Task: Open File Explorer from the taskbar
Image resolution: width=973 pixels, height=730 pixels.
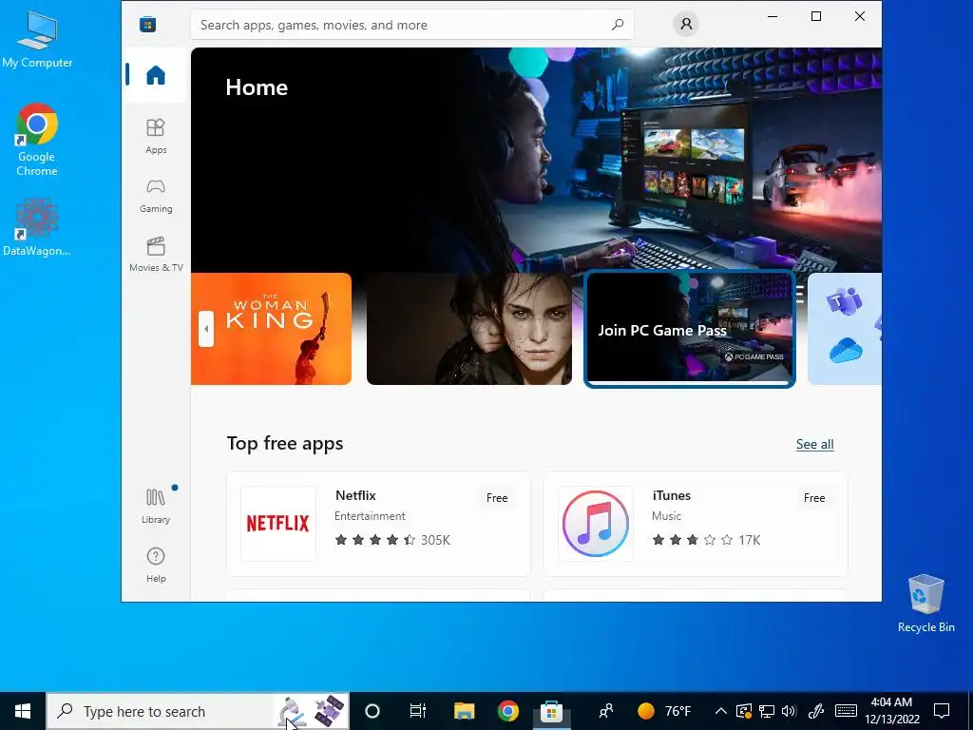Action: [x=464, y=711]
